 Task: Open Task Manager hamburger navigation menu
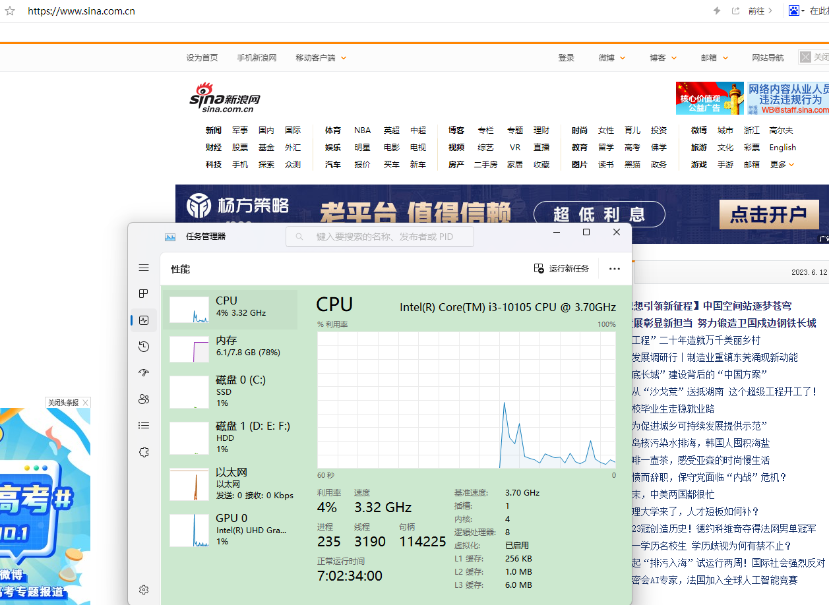[144, 268]
